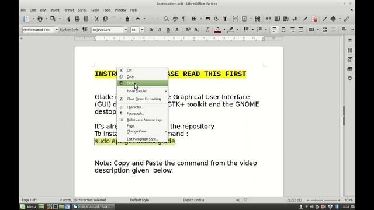Click the Open file toolbar icon

point(40,19)
